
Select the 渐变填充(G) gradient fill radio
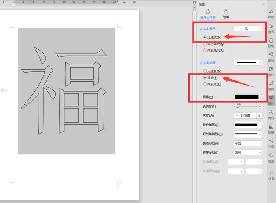click(204, 50)
